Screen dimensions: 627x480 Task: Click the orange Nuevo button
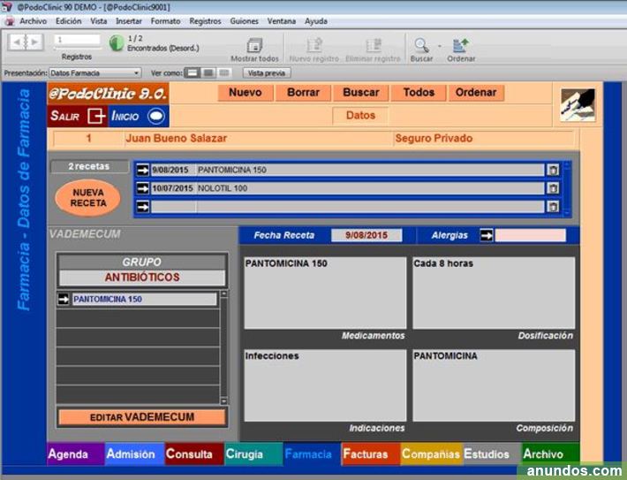pyautogui.click(x=246, y=93)
